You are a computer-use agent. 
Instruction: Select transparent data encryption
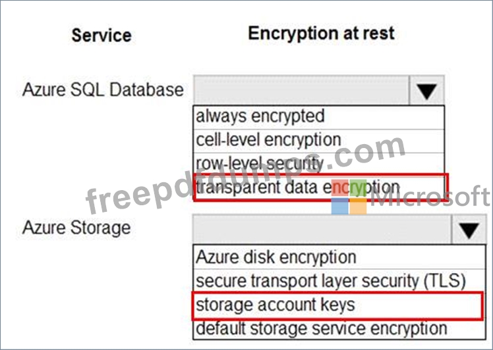pyautogui.click(x=320, y=187)
